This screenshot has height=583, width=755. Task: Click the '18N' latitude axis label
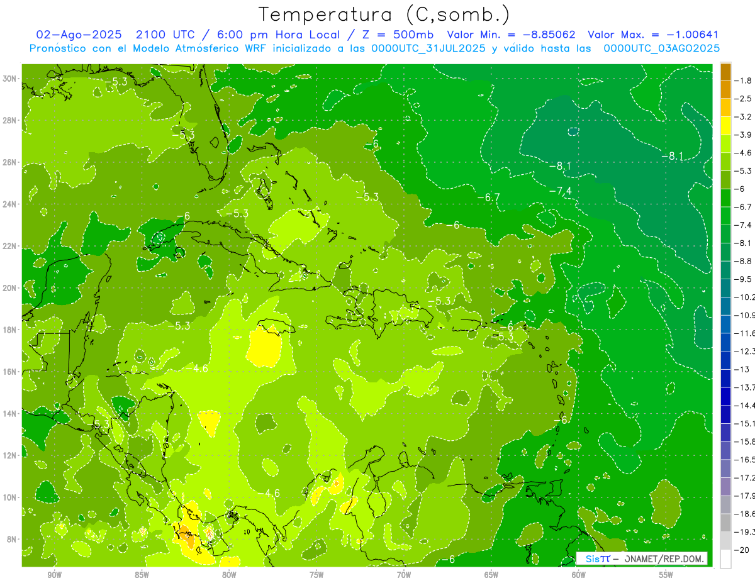[x=10, y=330]
